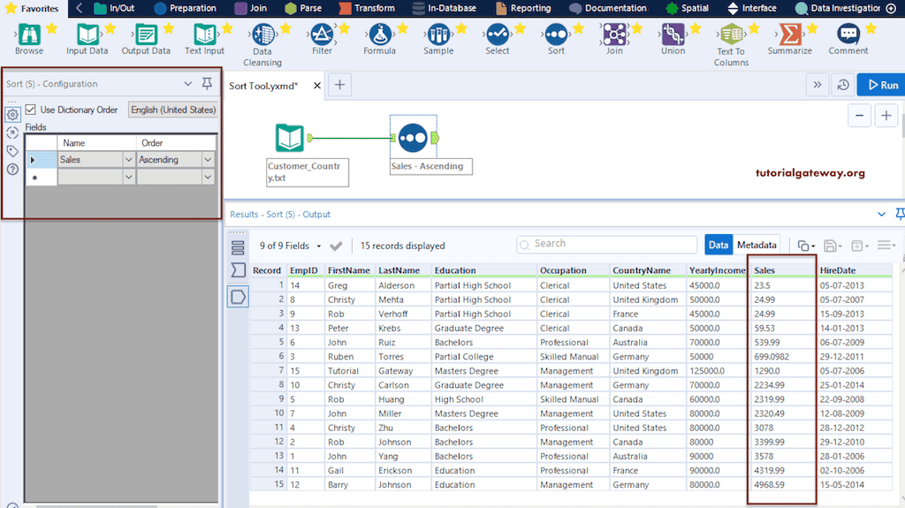The image size is (905, 508).
Task: Run the workflow
Action: coord(880,85)
